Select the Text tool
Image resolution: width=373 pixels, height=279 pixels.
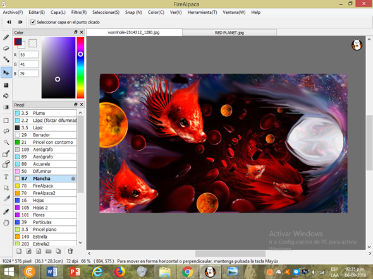pos(6,177)
